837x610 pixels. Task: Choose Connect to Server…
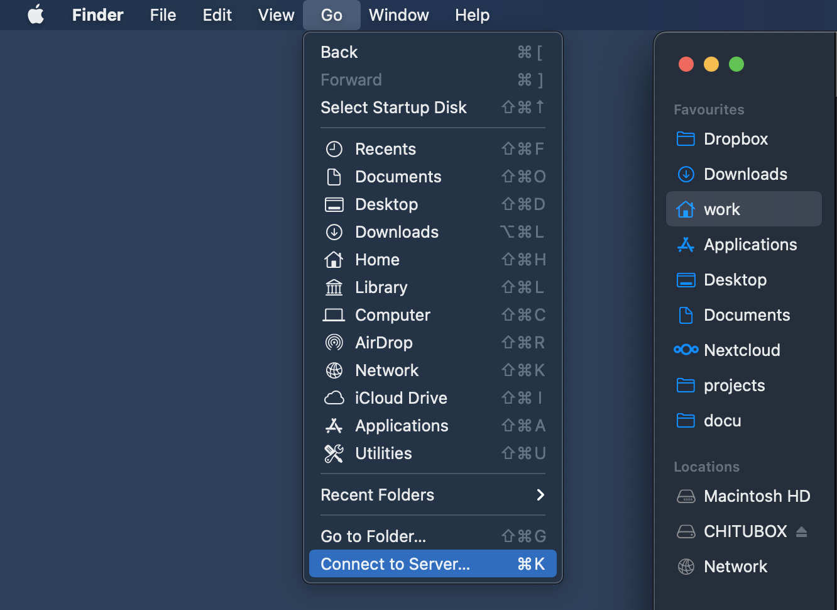pyautogui.click(x=433, y=564)
